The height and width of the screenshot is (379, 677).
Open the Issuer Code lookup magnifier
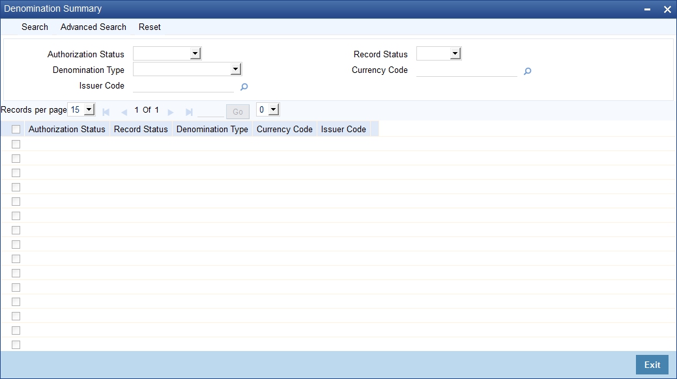[x=244, y=87]
